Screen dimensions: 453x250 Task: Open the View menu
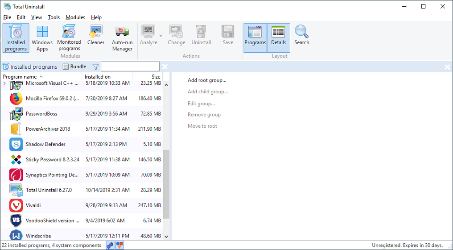(x=37, y=17)
